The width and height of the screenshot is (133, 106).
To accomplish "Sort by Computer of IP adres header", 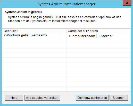I will pos(98,31).
